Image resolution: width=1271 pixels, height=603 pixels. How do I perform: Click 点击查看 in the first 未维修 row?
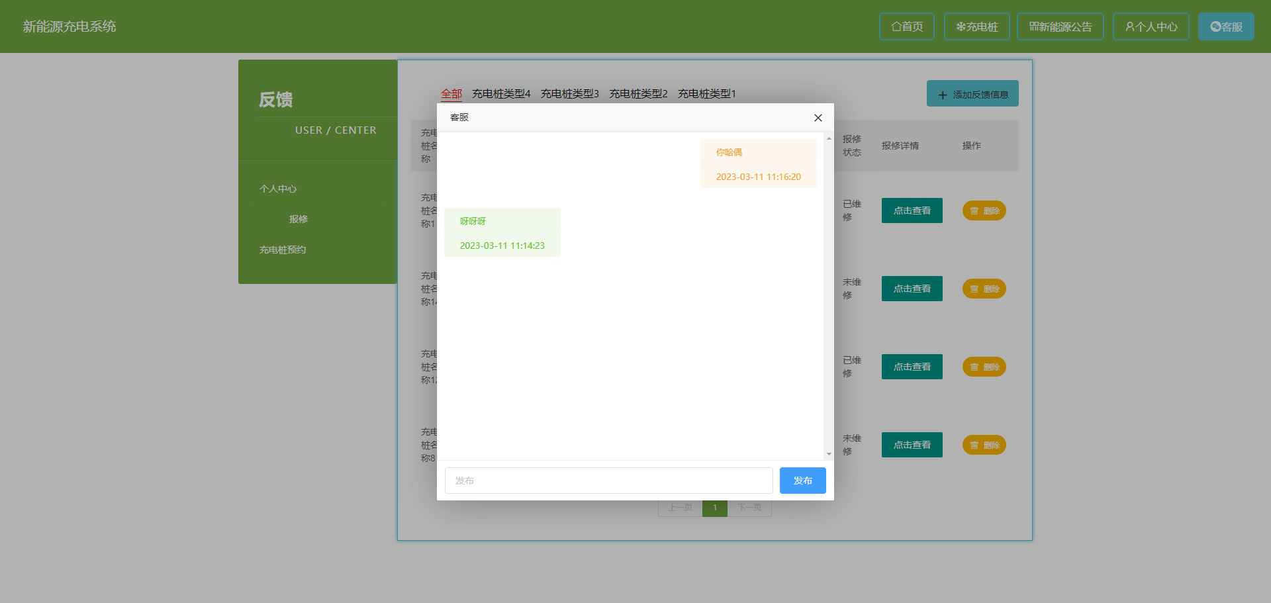pyautogui.click(x=912, y=289)
